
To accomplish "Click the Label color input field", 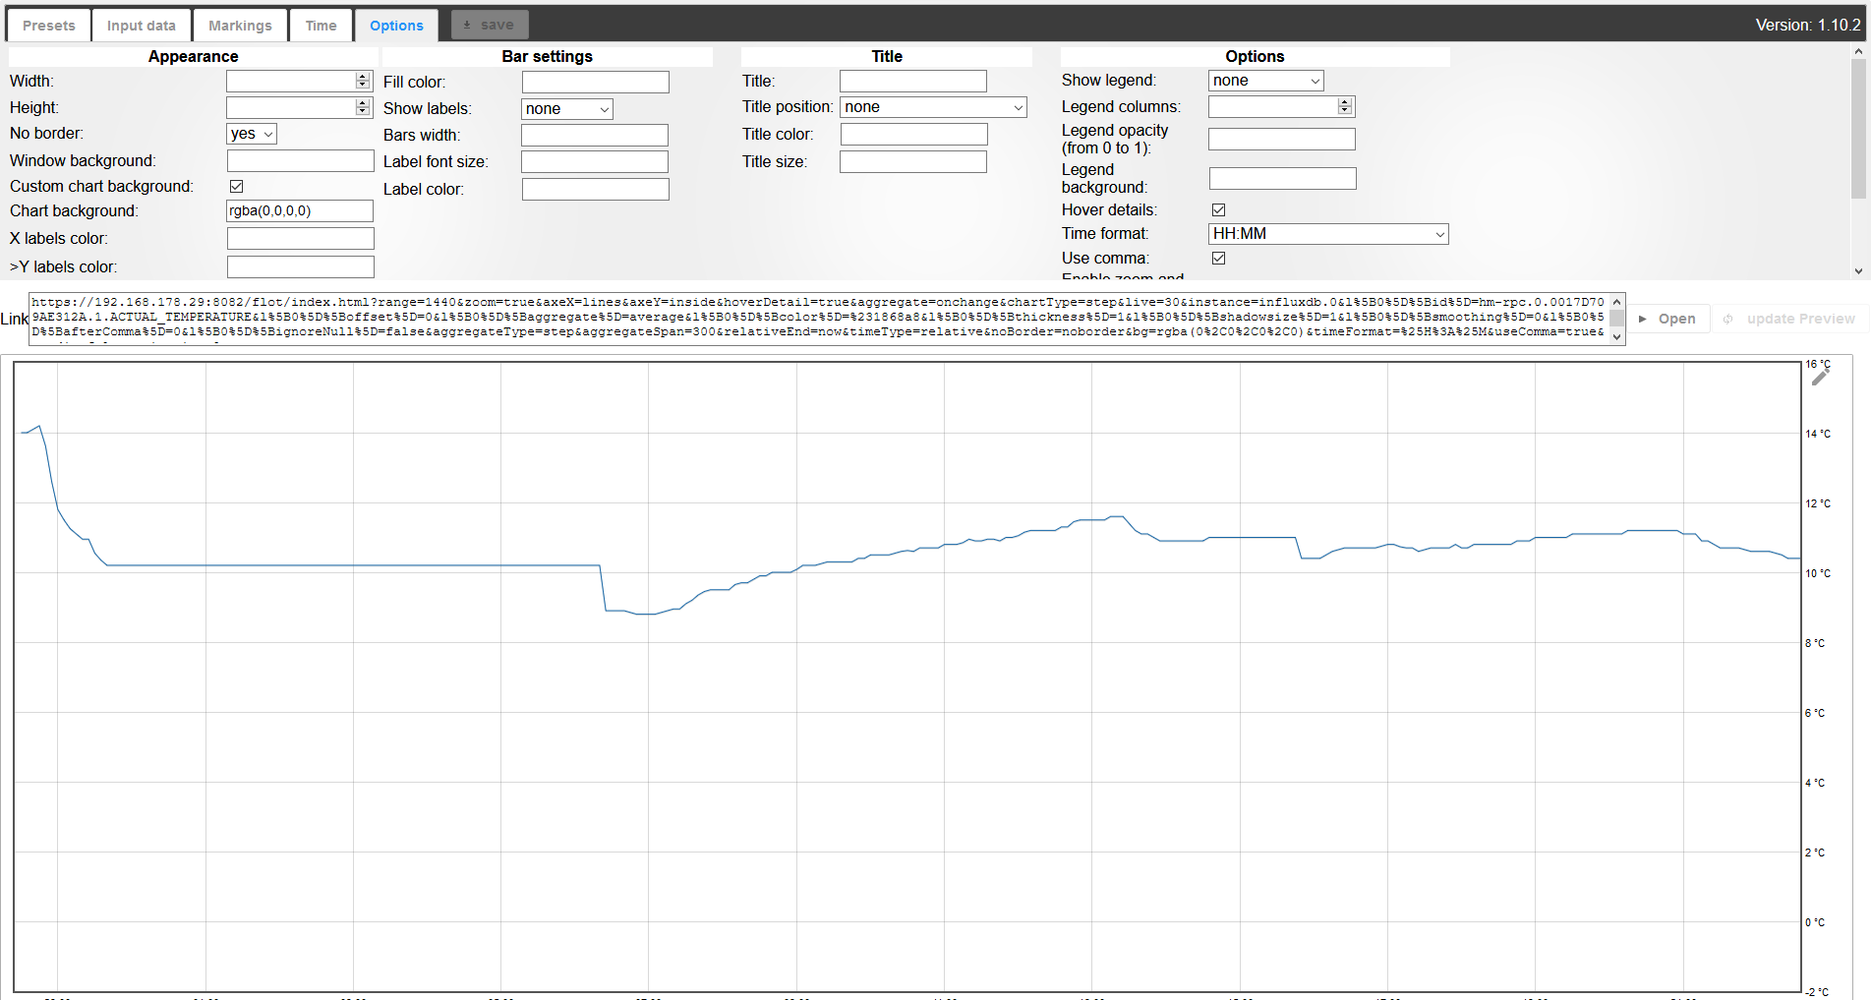I will [x=596, y=189].
